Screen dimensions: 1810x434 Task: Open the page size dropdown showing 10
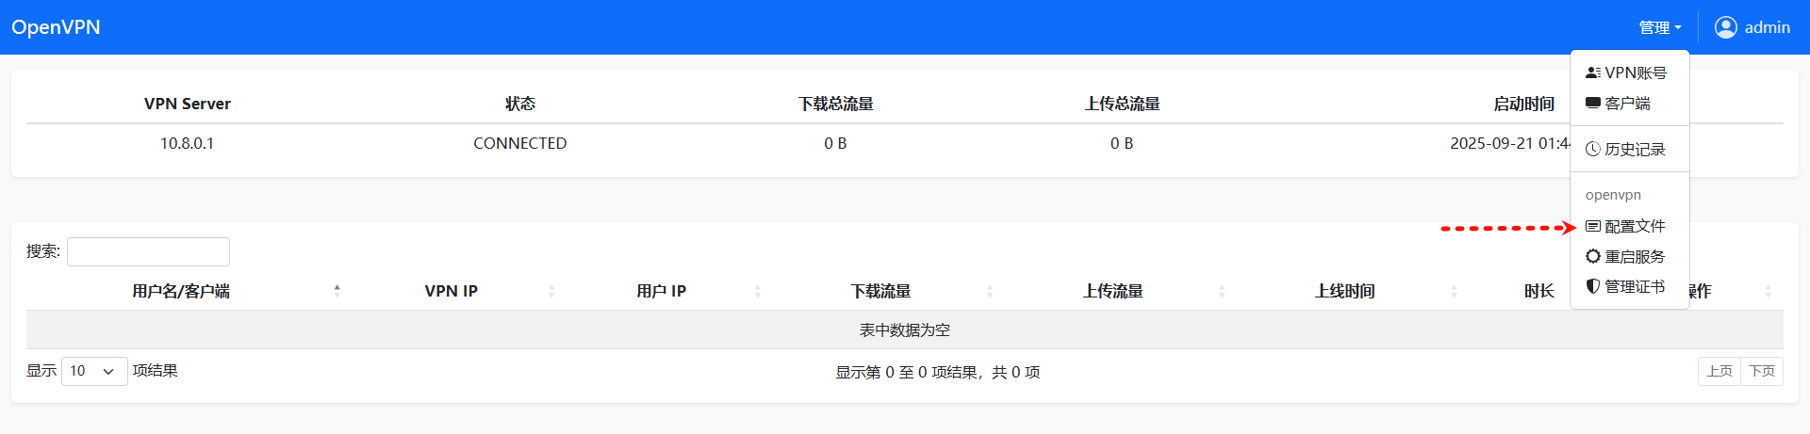pyautogui.click(x=94, y=372)
